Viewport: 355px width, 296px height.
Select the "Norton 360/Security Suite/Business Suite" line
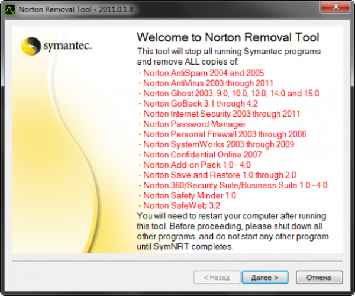coord(233,185)
